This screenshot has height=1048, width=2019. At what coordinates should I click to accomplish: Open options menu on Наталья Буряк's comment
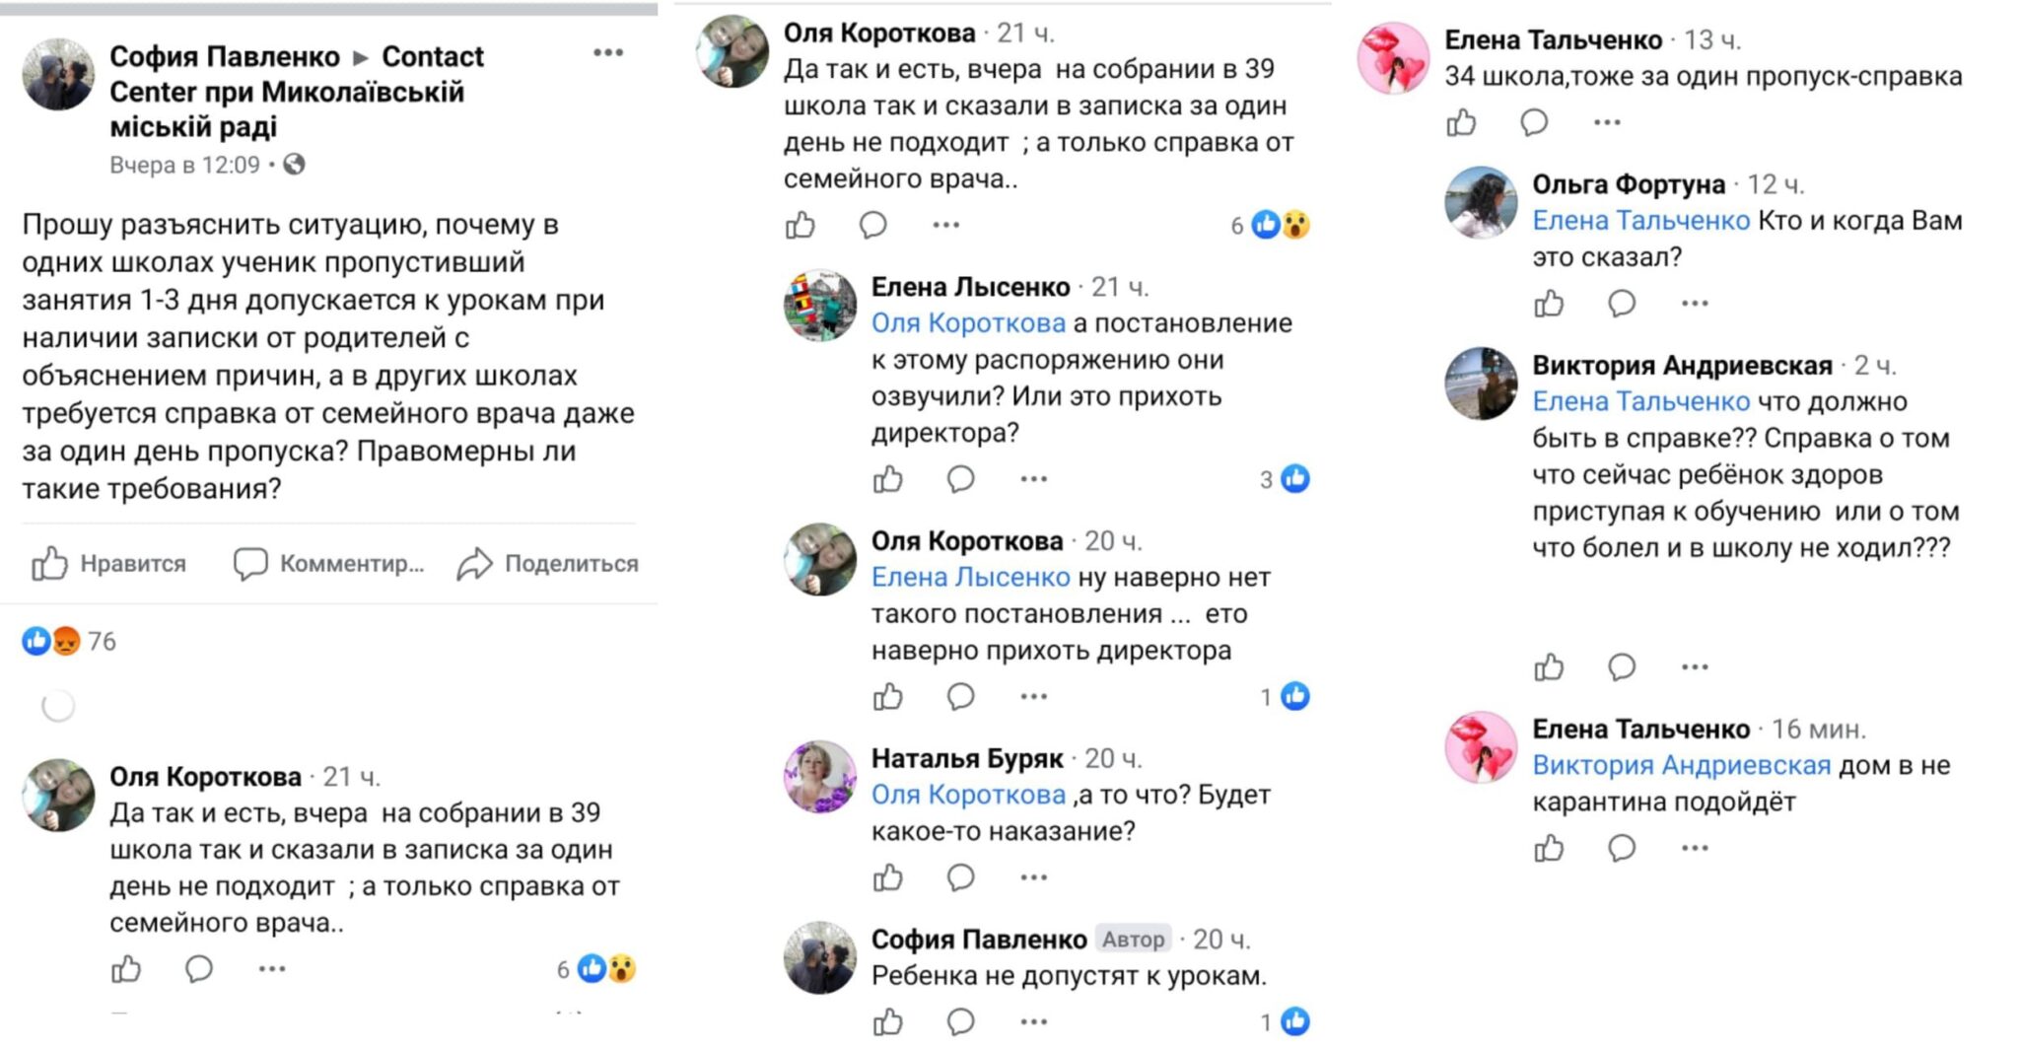[1033, 877]
